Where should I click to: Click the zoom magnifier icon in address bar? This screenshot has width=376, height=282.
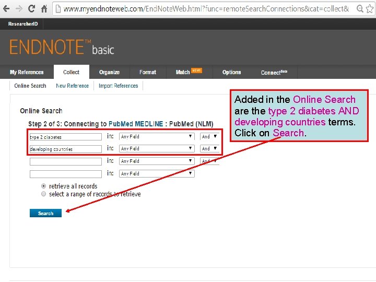(360, 9)
